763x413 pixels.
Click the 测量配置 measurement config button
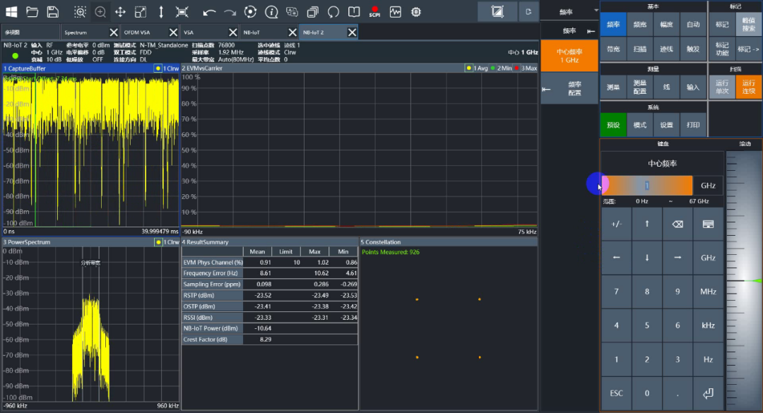(x=639, y=87)
